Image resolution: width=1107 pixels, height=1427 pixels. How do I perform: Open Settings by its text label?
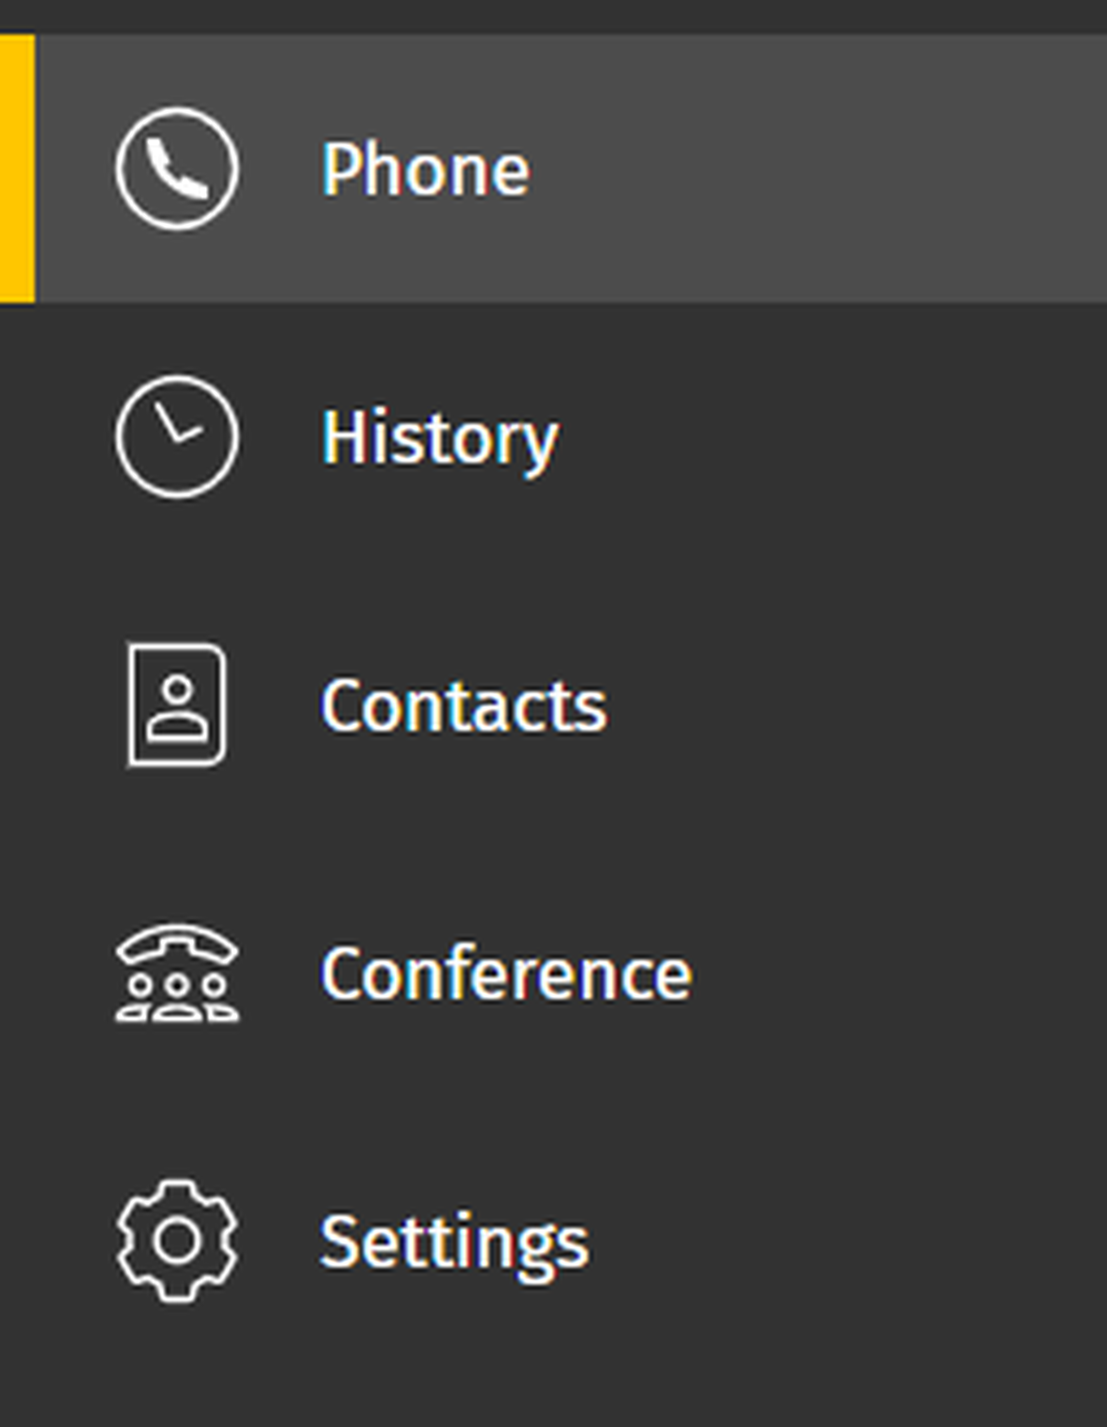pos(455,1242)
